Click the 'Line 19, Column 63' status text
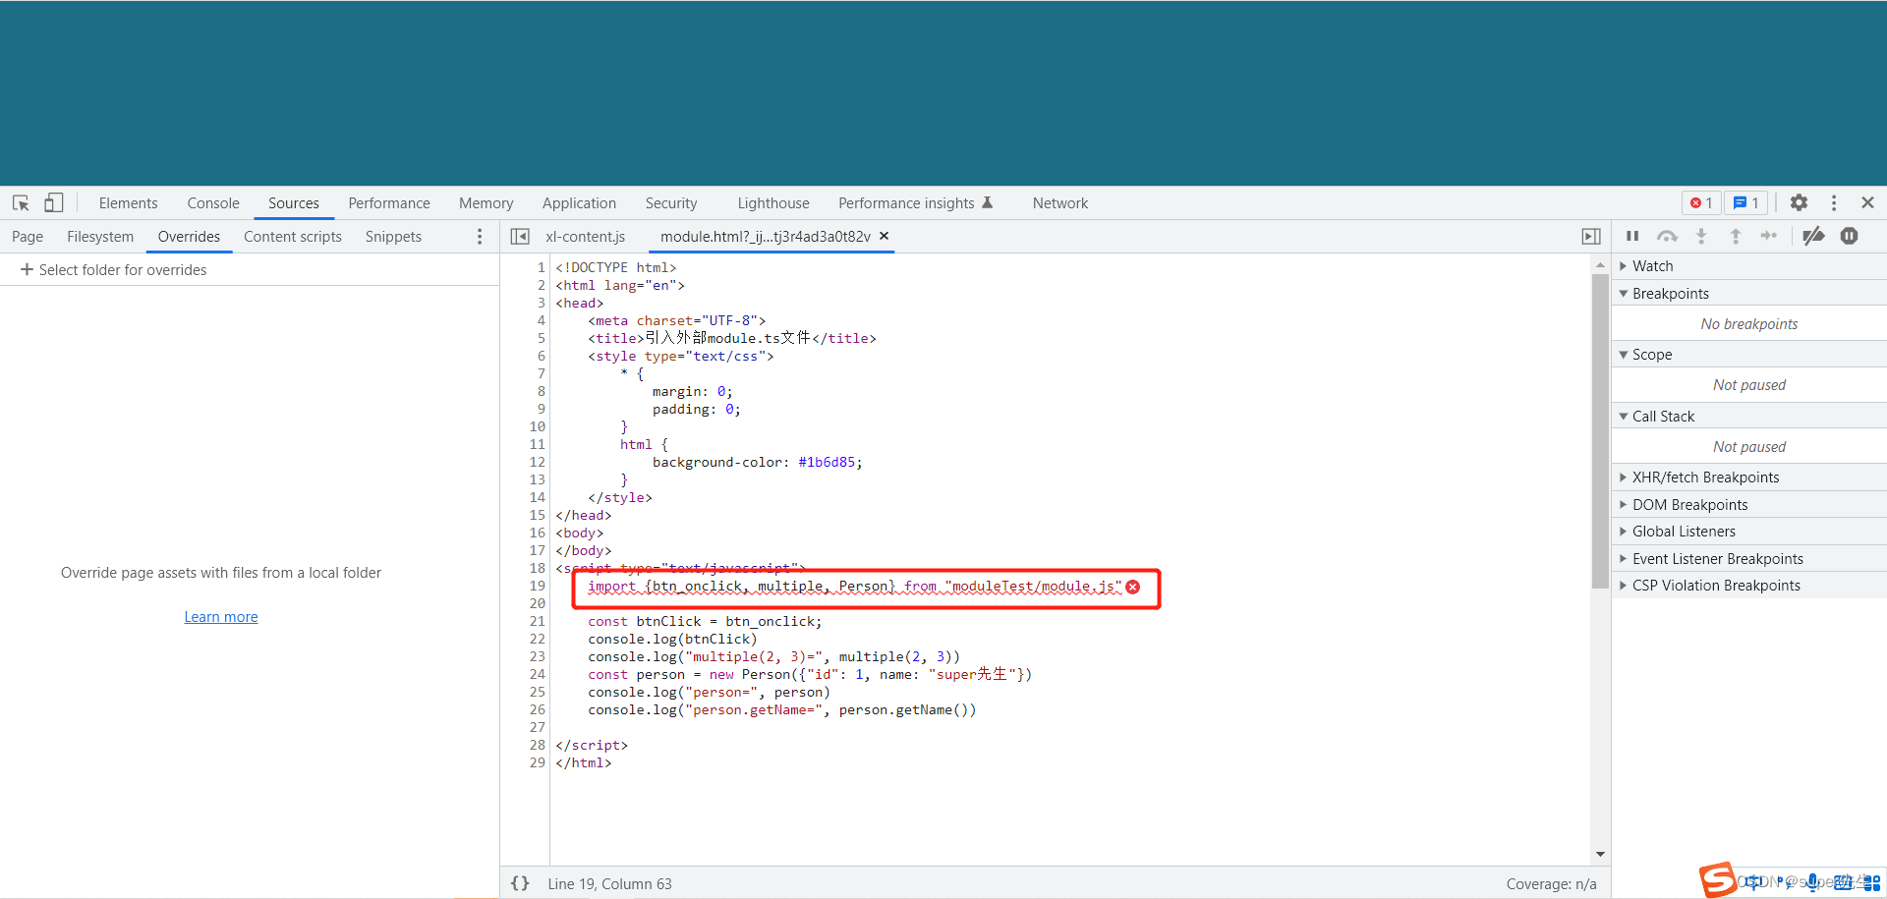 (x=609, y=883)
